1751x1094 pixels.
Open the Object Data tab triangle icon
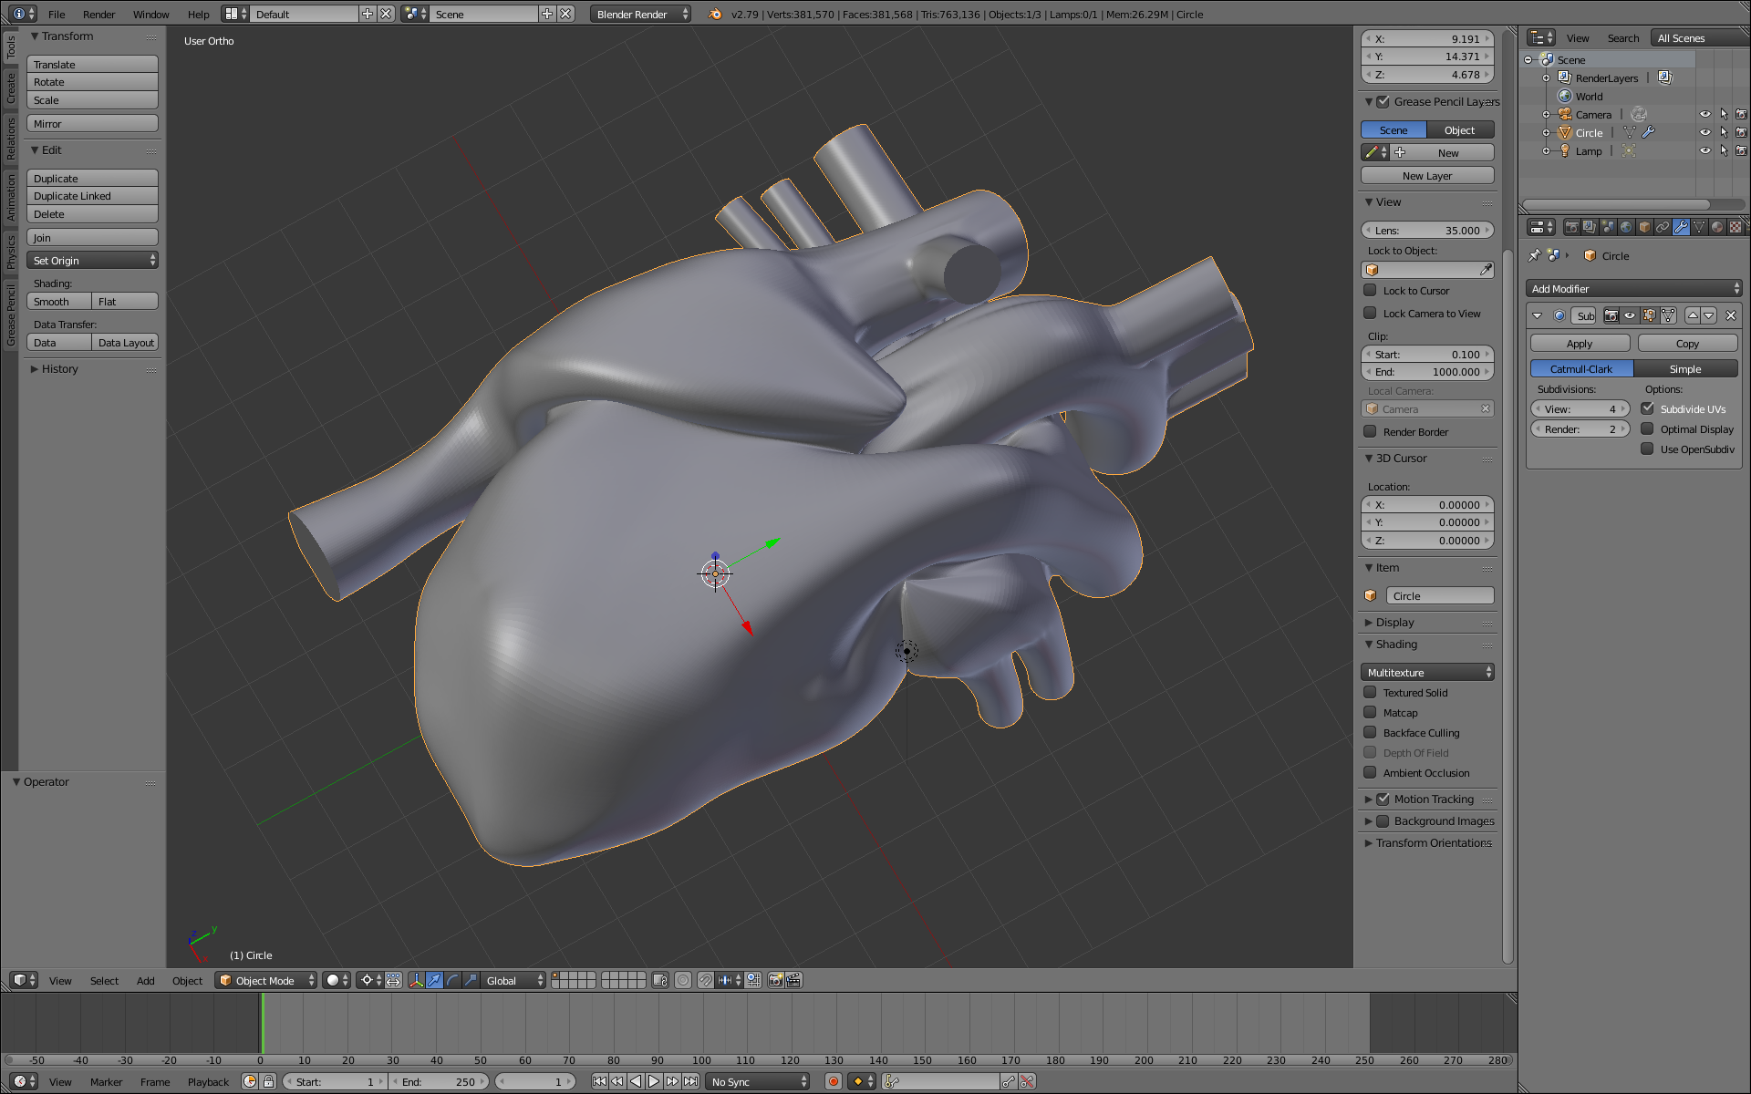tap(1699, 227)
